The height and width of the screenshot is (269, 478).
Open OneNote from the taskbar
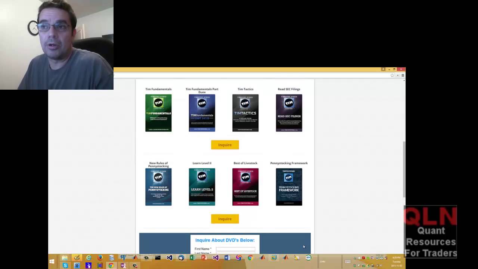123,266
